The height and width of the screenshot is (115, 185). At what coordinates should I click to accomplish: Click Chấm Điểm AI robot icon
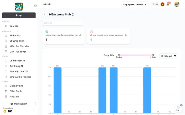point(6,61)
